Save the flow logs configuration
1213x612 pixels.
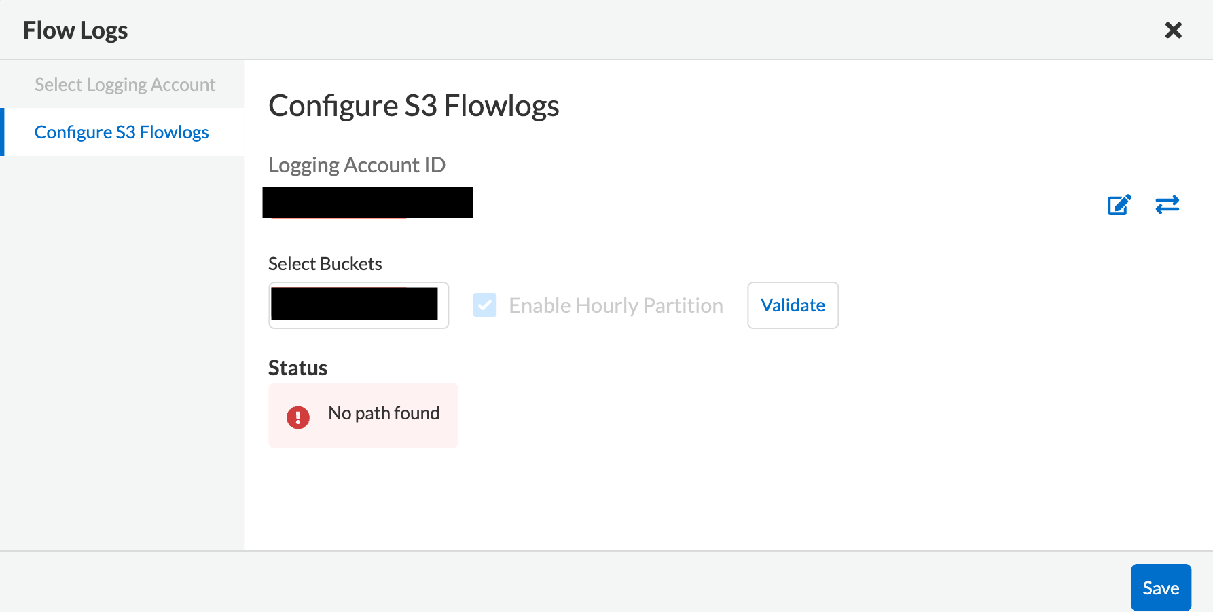pyautogui.click(x=1160, y=588)
